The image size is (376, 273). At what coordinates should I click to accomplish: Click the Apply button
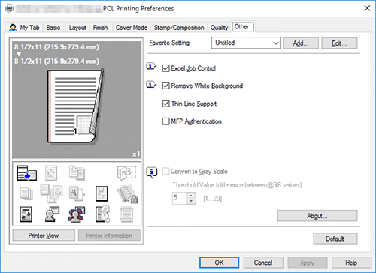308,262
